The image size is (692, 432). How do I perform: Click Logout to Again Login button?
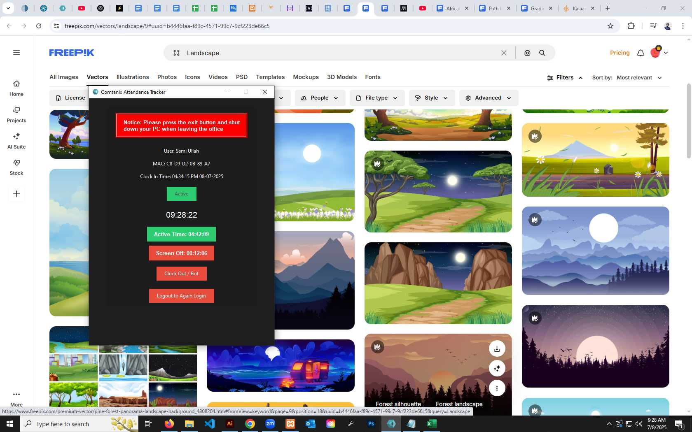coord(181,296)
